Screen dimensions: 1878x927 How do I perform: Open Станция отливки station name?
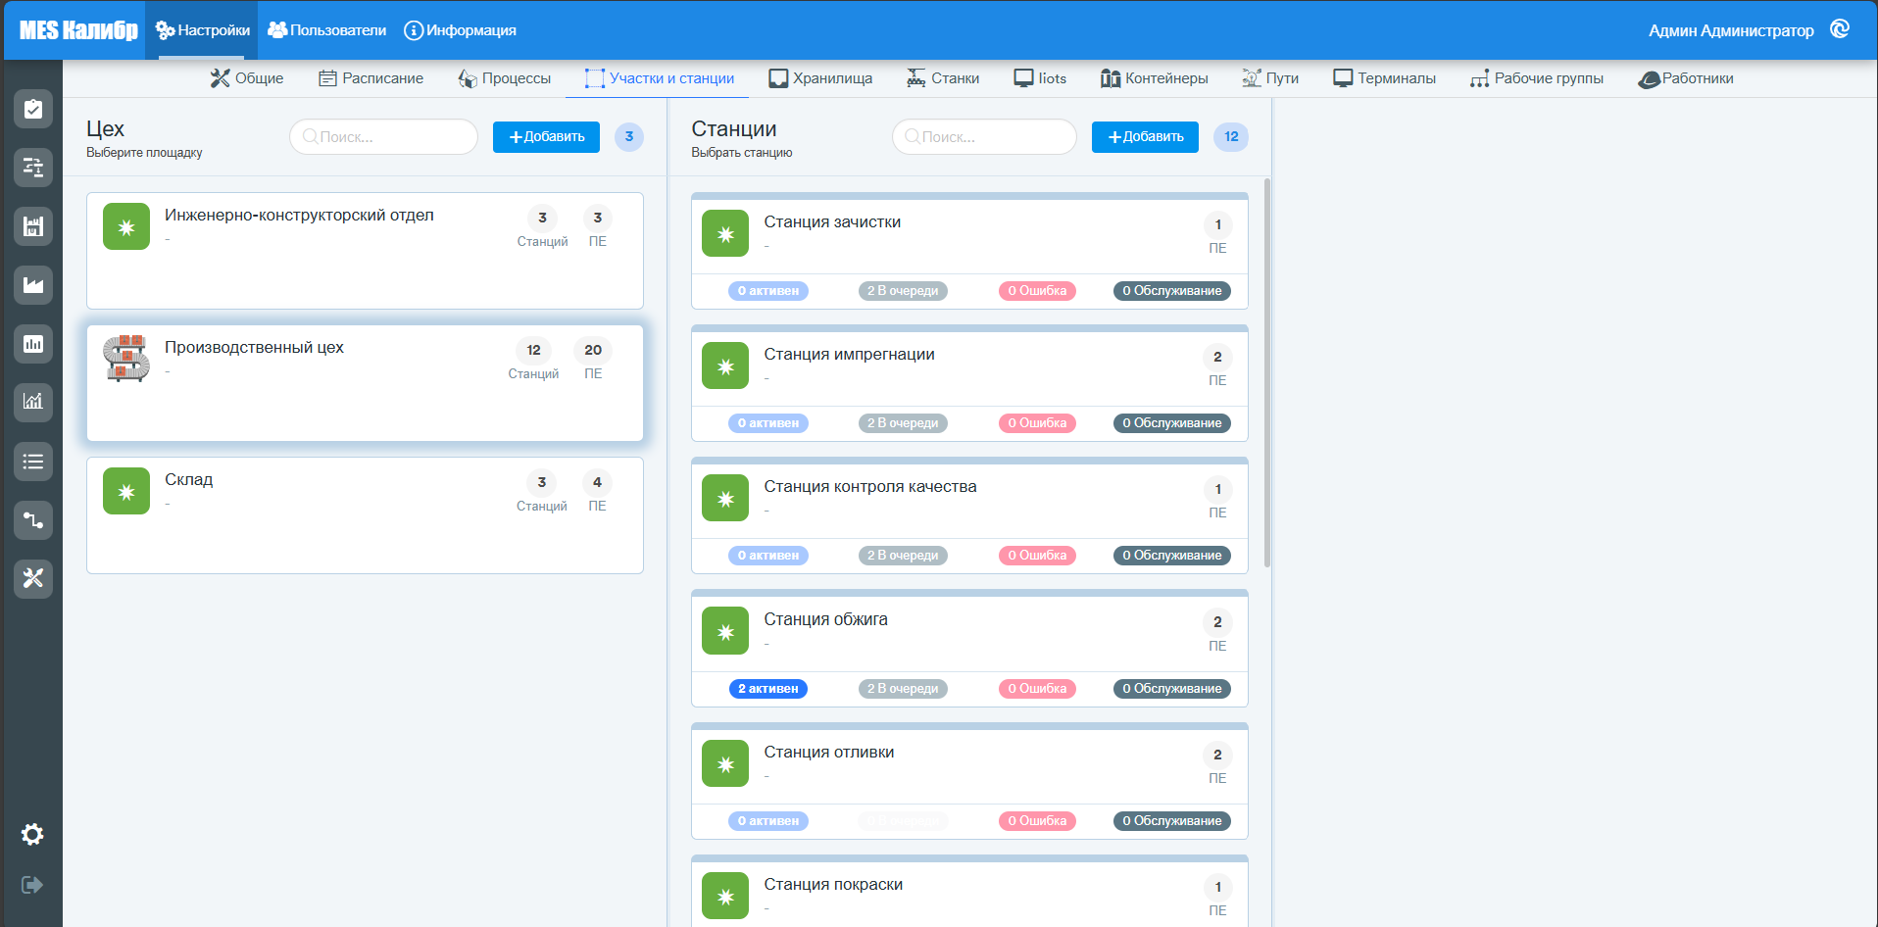click(829, 753)
